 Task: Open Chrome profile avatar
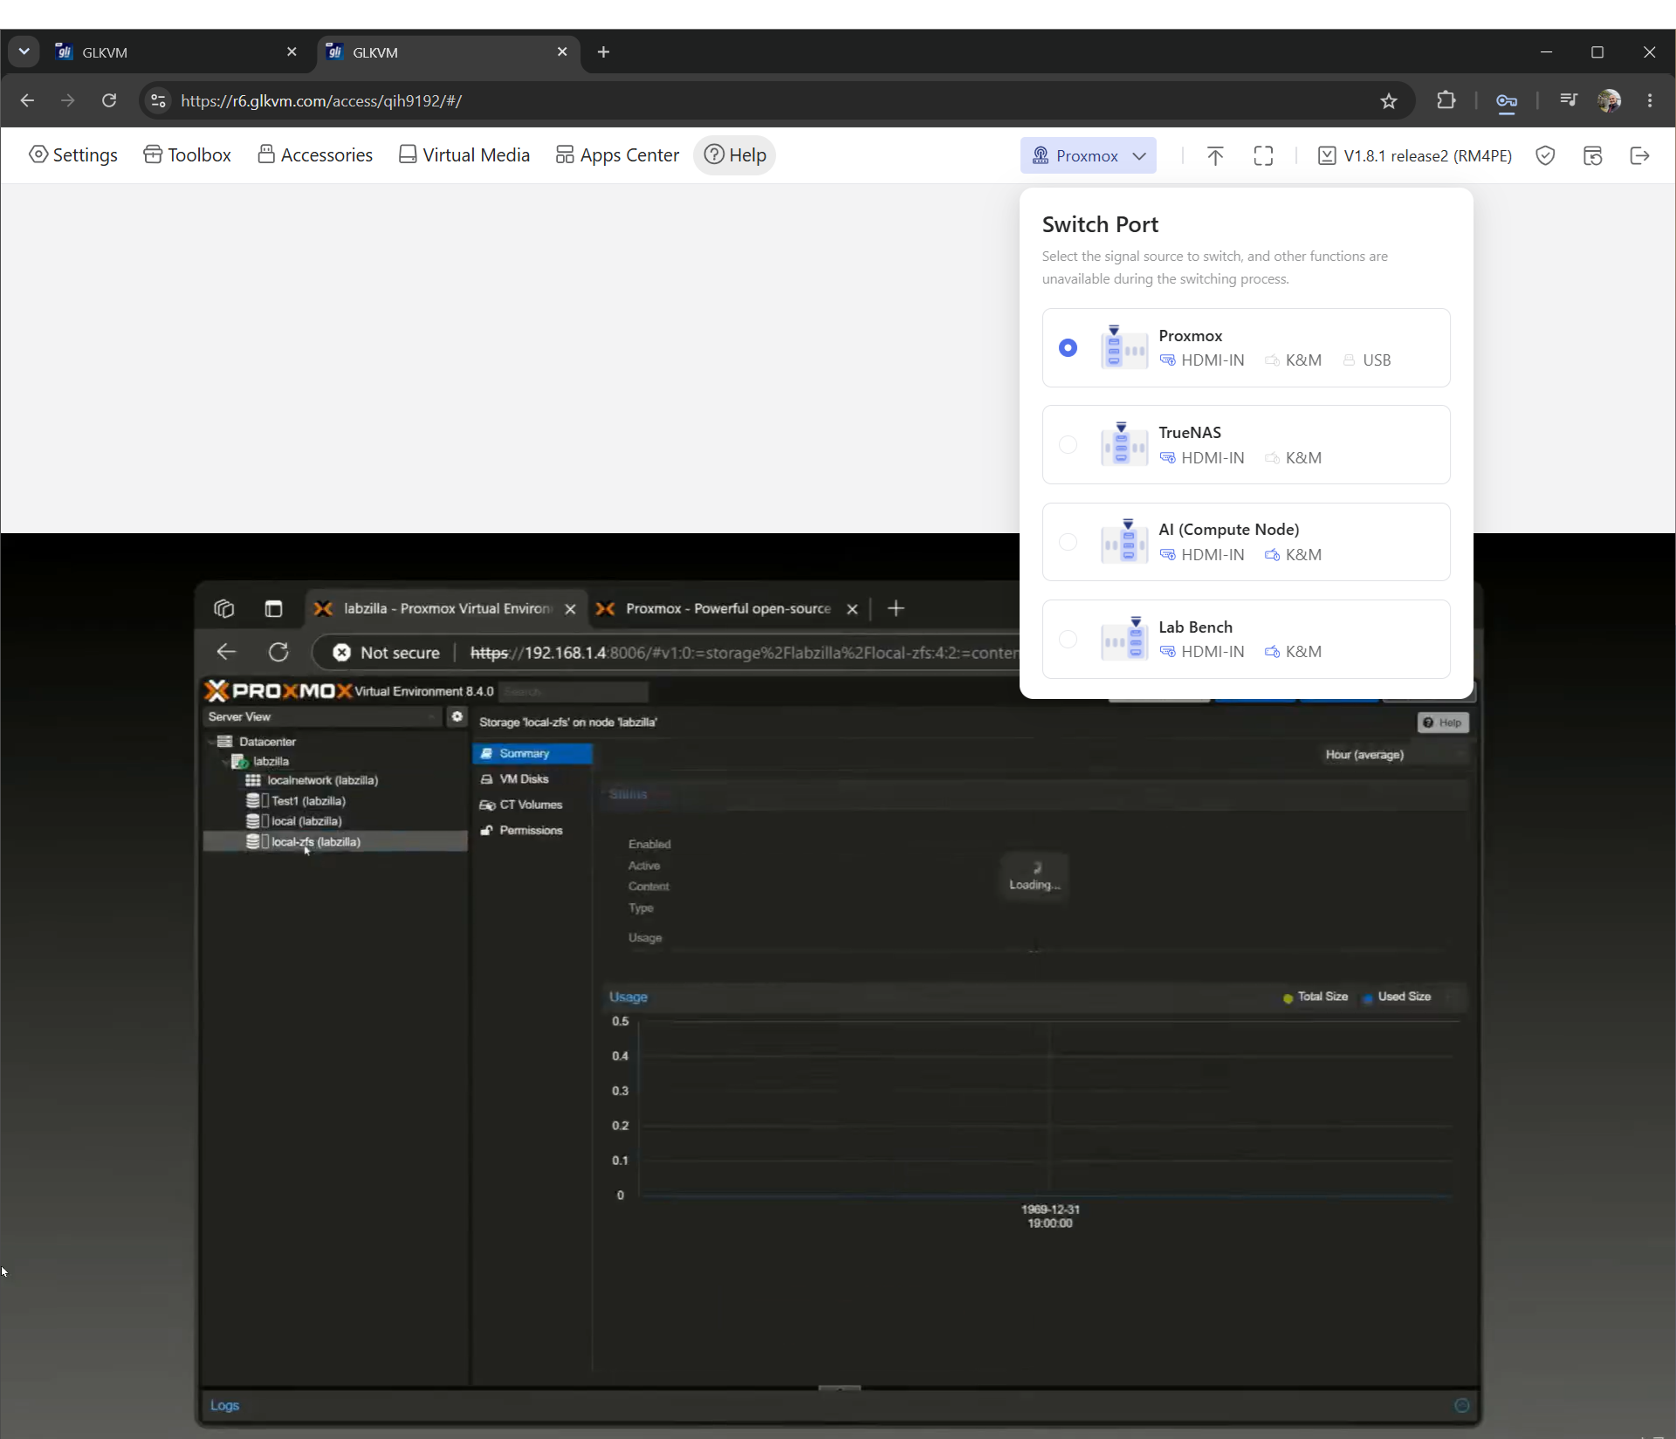click(1610, 100)
